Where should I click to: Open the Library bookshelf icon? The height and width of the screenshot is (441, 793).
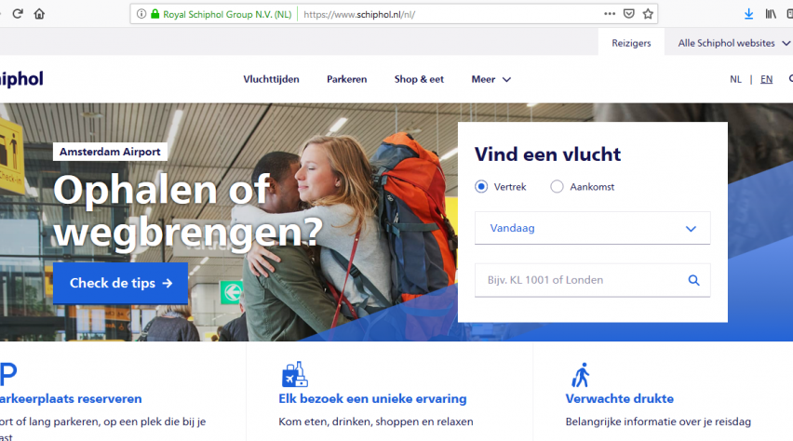pos(772,14)
